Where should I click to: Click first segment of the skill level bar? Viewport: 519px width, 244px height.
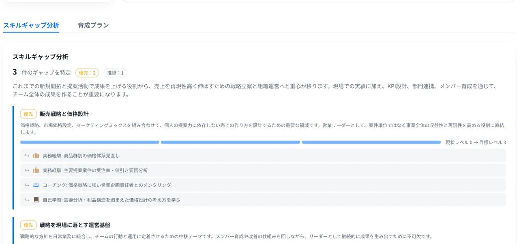point(90,142)
